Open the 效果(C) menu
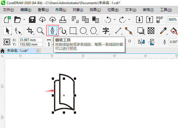The image size is (178, 128). point(95,10)
